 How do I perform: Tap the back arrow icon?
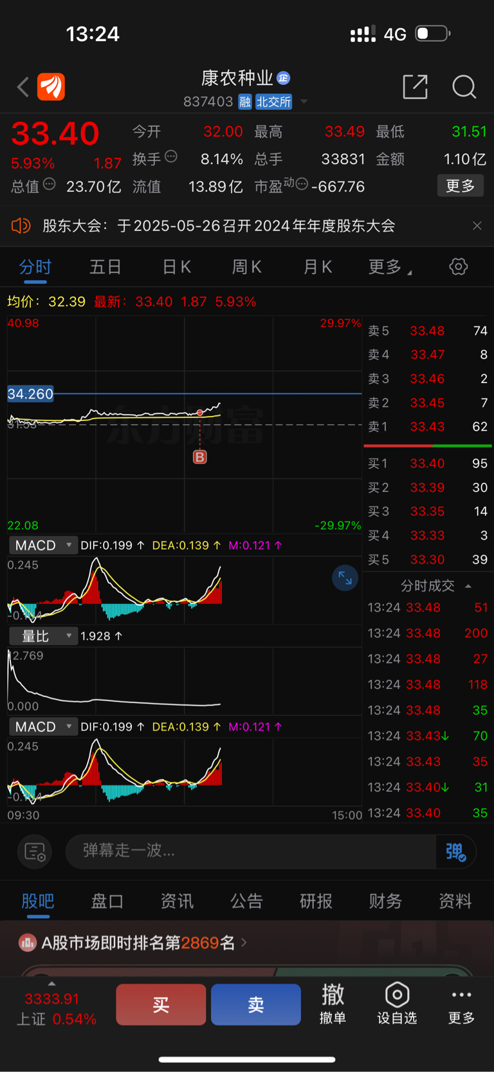23,87
